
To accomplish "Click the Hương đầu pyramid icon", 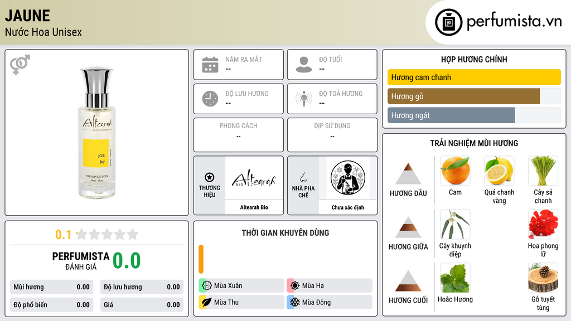I will (408, 174).
